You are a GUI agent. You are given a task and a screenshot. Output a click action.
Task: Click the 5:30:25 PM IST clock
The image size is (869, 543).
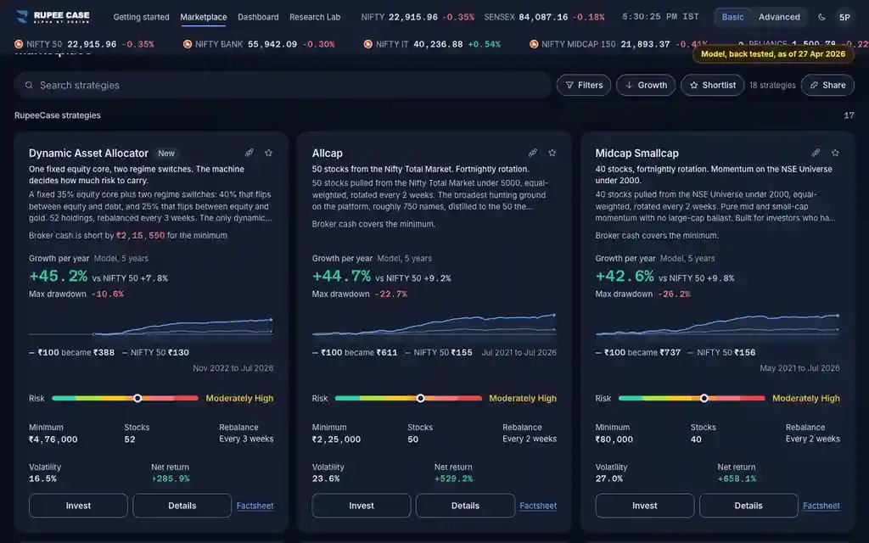pyautogui.click(x=660, y=17)
